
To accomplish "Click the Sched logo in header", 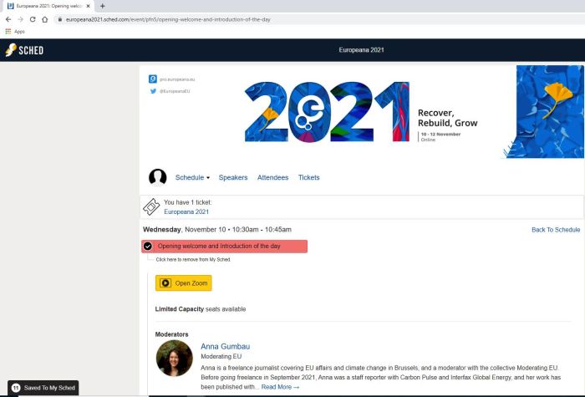I will (x=24, y=50).
